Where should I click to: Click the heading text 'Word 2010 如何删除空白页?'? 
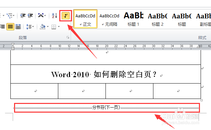pyautogui.click(x=104, y=74)
